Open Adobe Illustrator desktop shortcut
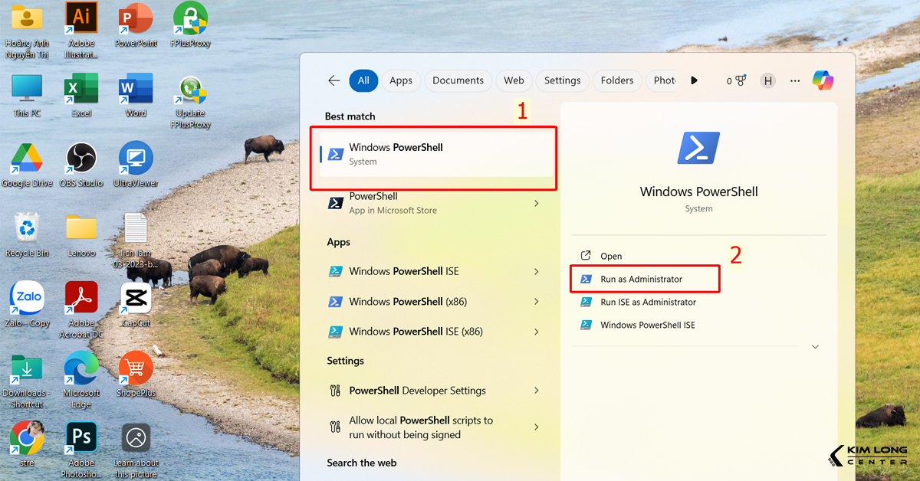The height and width of the screenshot is (481, 920). pyautogui.click(x=81, y=19)
